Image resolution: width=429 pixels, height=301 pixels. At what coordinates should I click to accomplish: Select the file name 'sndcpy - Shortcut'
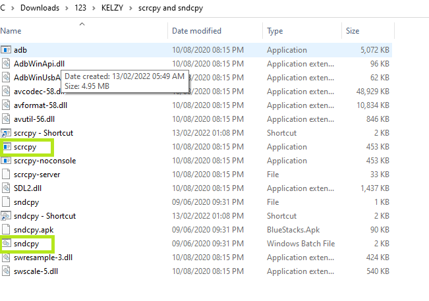coord(45,216)
